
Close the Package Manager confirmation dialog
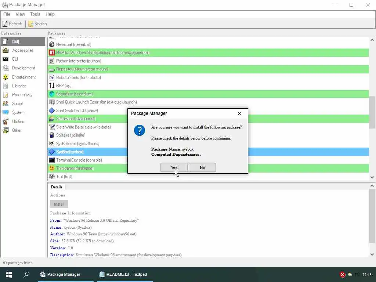(x=239, y=113)
